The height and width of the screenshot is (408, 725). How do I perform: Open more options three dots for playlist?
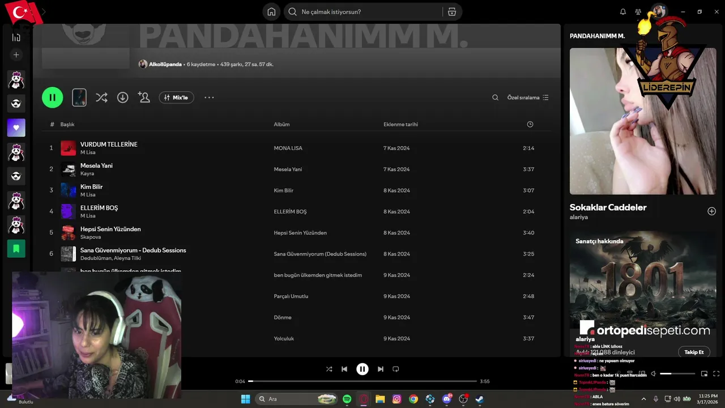coord(209,97)
